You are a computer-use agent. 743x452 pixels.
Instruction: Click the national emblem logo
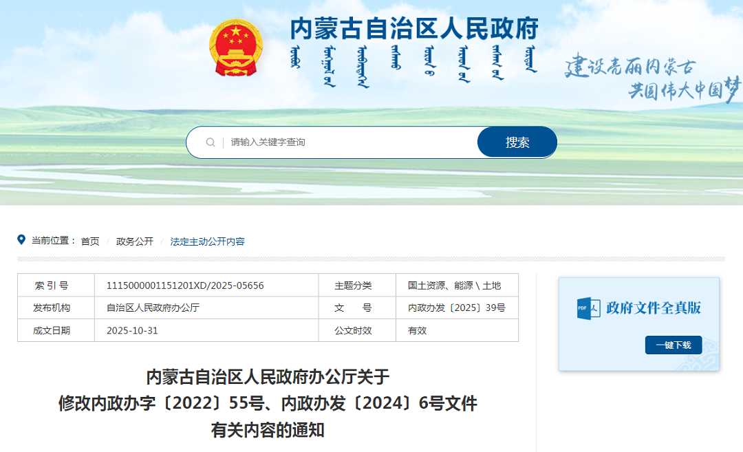click(x=235, y=47)
